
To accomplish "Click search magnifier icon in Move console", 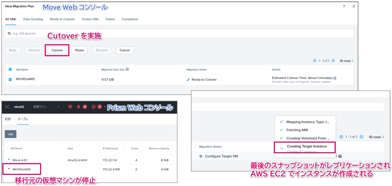I will 9,34.
